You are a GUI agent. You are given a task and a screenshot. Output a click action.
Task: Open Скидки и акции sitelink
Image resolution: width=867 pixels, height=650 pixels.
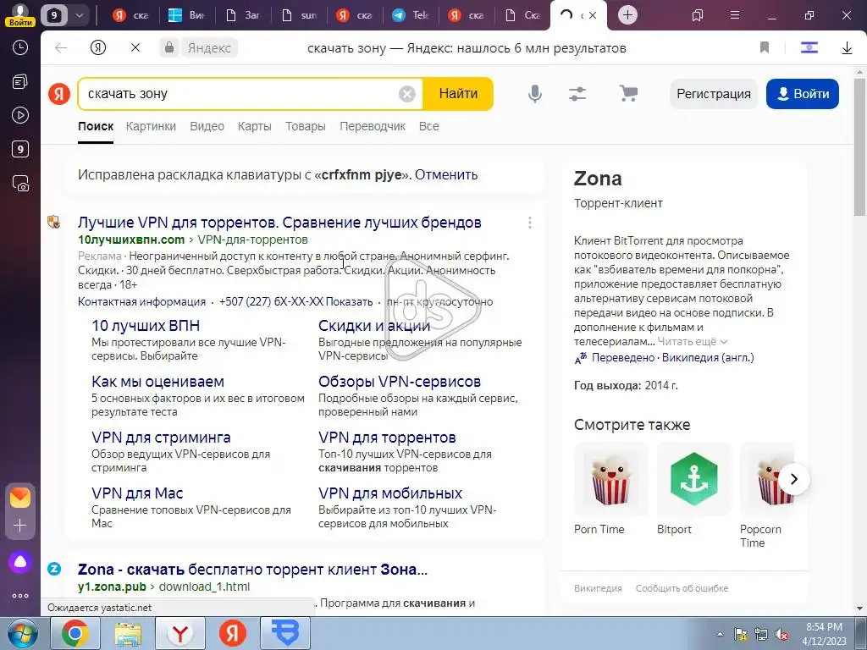coord(373,326)
